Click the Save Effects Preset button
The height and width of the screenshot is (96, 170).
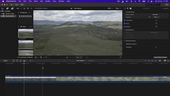coord(160,57)
